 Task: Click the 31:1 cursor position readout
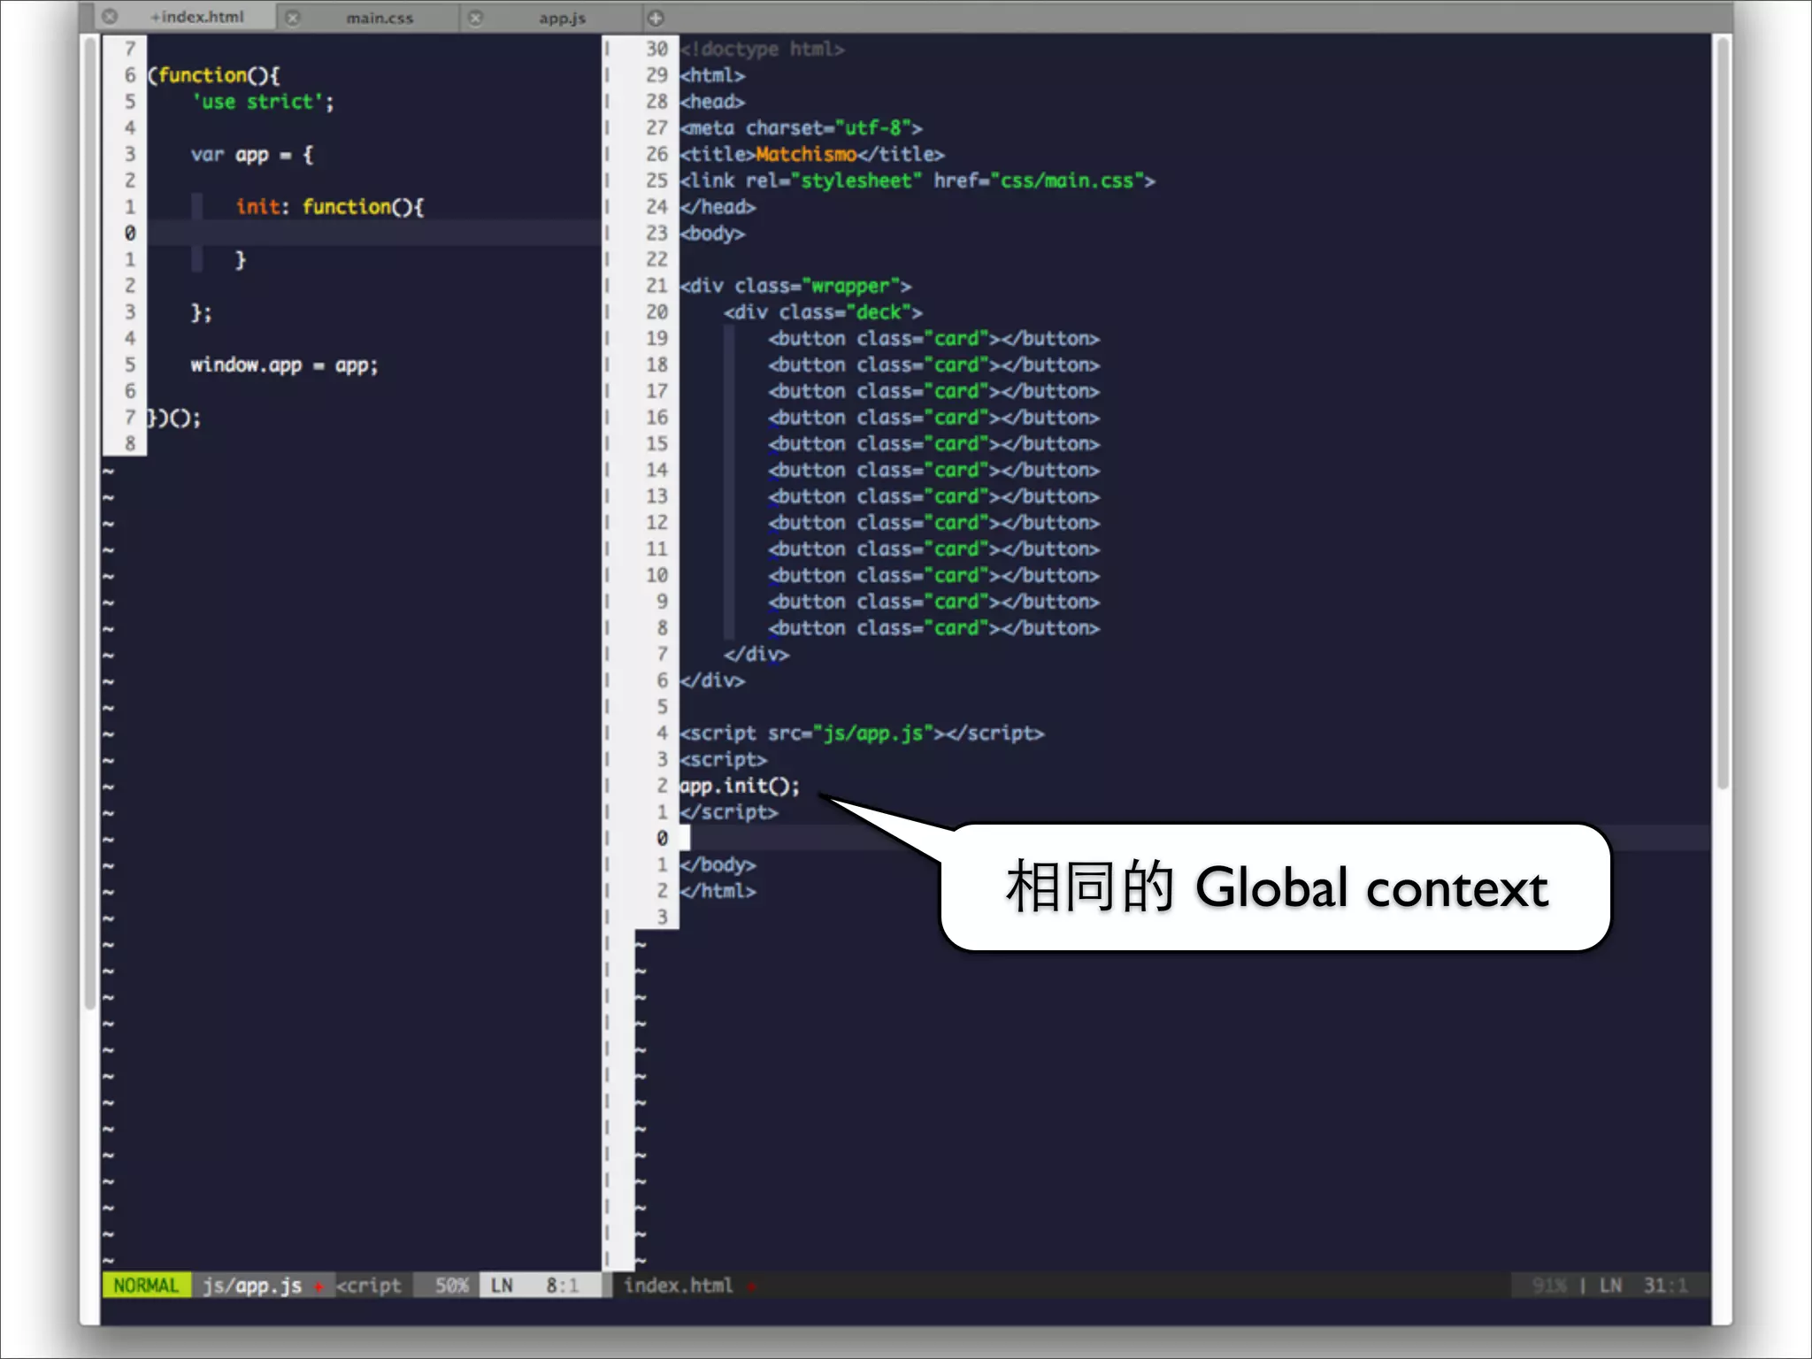[1665, 1286]
